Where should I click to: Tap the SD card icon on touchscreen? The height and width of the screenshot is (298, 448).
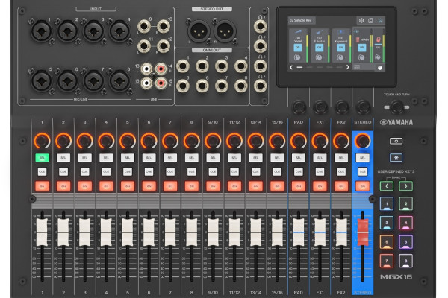click(x=370, y=21)
